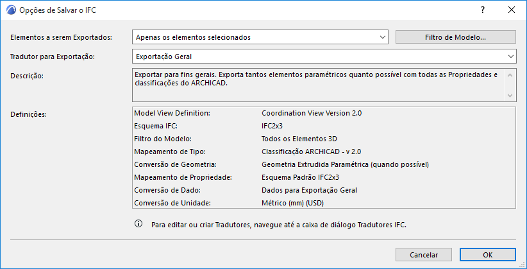Open the Elementos a serem Exportados dropdown
Image resolution: width=527 pixels, height=269 pixels.
(x=260, y=37)
